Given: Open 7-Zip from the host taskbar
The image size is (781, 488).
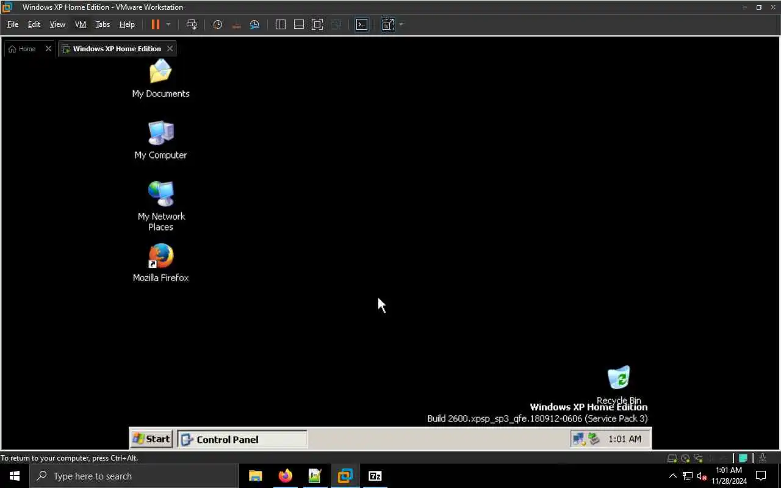Looking at the screenshot, I should (x=375, y=476).
